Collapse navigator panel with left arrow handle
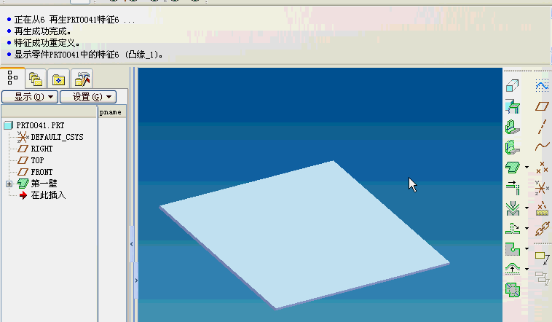This screenshot has width=552, height=322. click(132, 244)
